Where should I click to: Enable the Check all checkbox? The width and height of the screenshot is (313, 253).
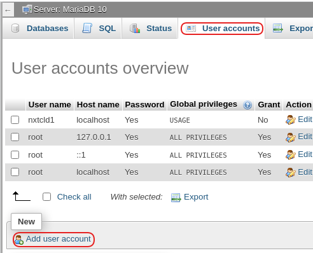(x=46, y=197)
